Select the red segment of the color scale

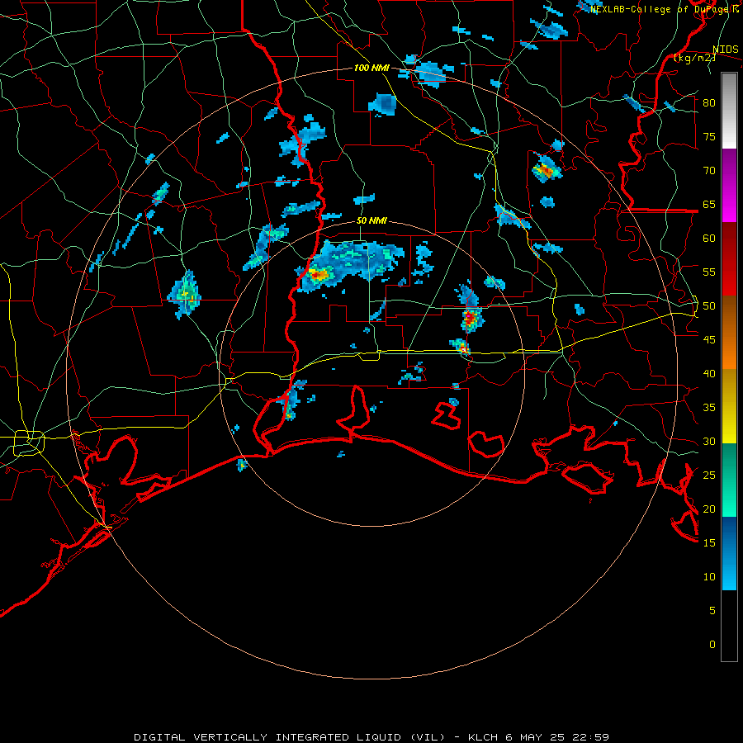point(729,259)
